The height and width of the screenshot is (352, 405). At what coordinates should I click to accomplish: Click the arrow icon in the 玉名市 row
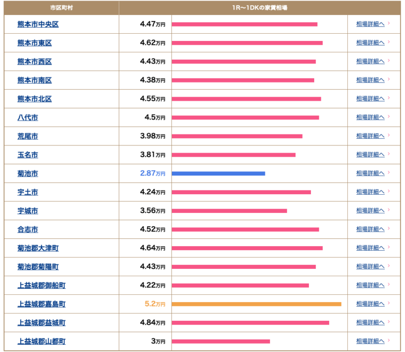point(389,155)
